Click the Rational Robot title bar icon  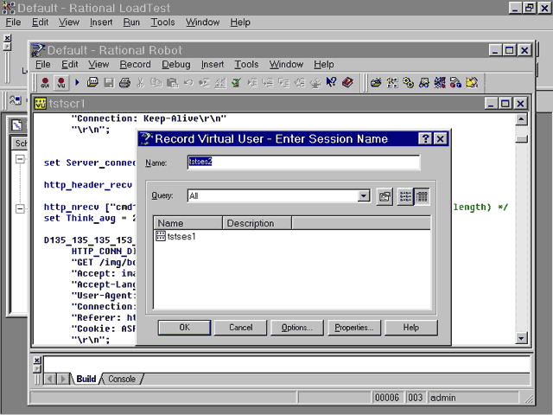click(38, 50)
